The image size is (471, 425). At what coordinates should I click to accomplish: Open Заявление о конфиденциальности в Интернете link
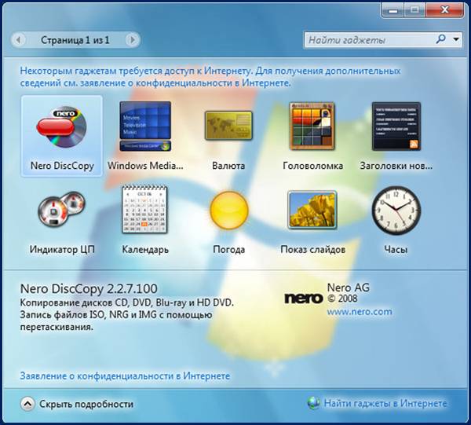coord(125,376)
